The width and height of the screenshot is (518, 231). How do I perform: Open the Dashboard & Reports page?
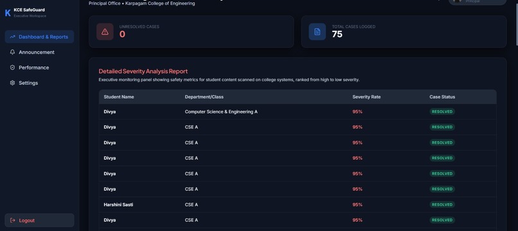[x=39, y=37]
